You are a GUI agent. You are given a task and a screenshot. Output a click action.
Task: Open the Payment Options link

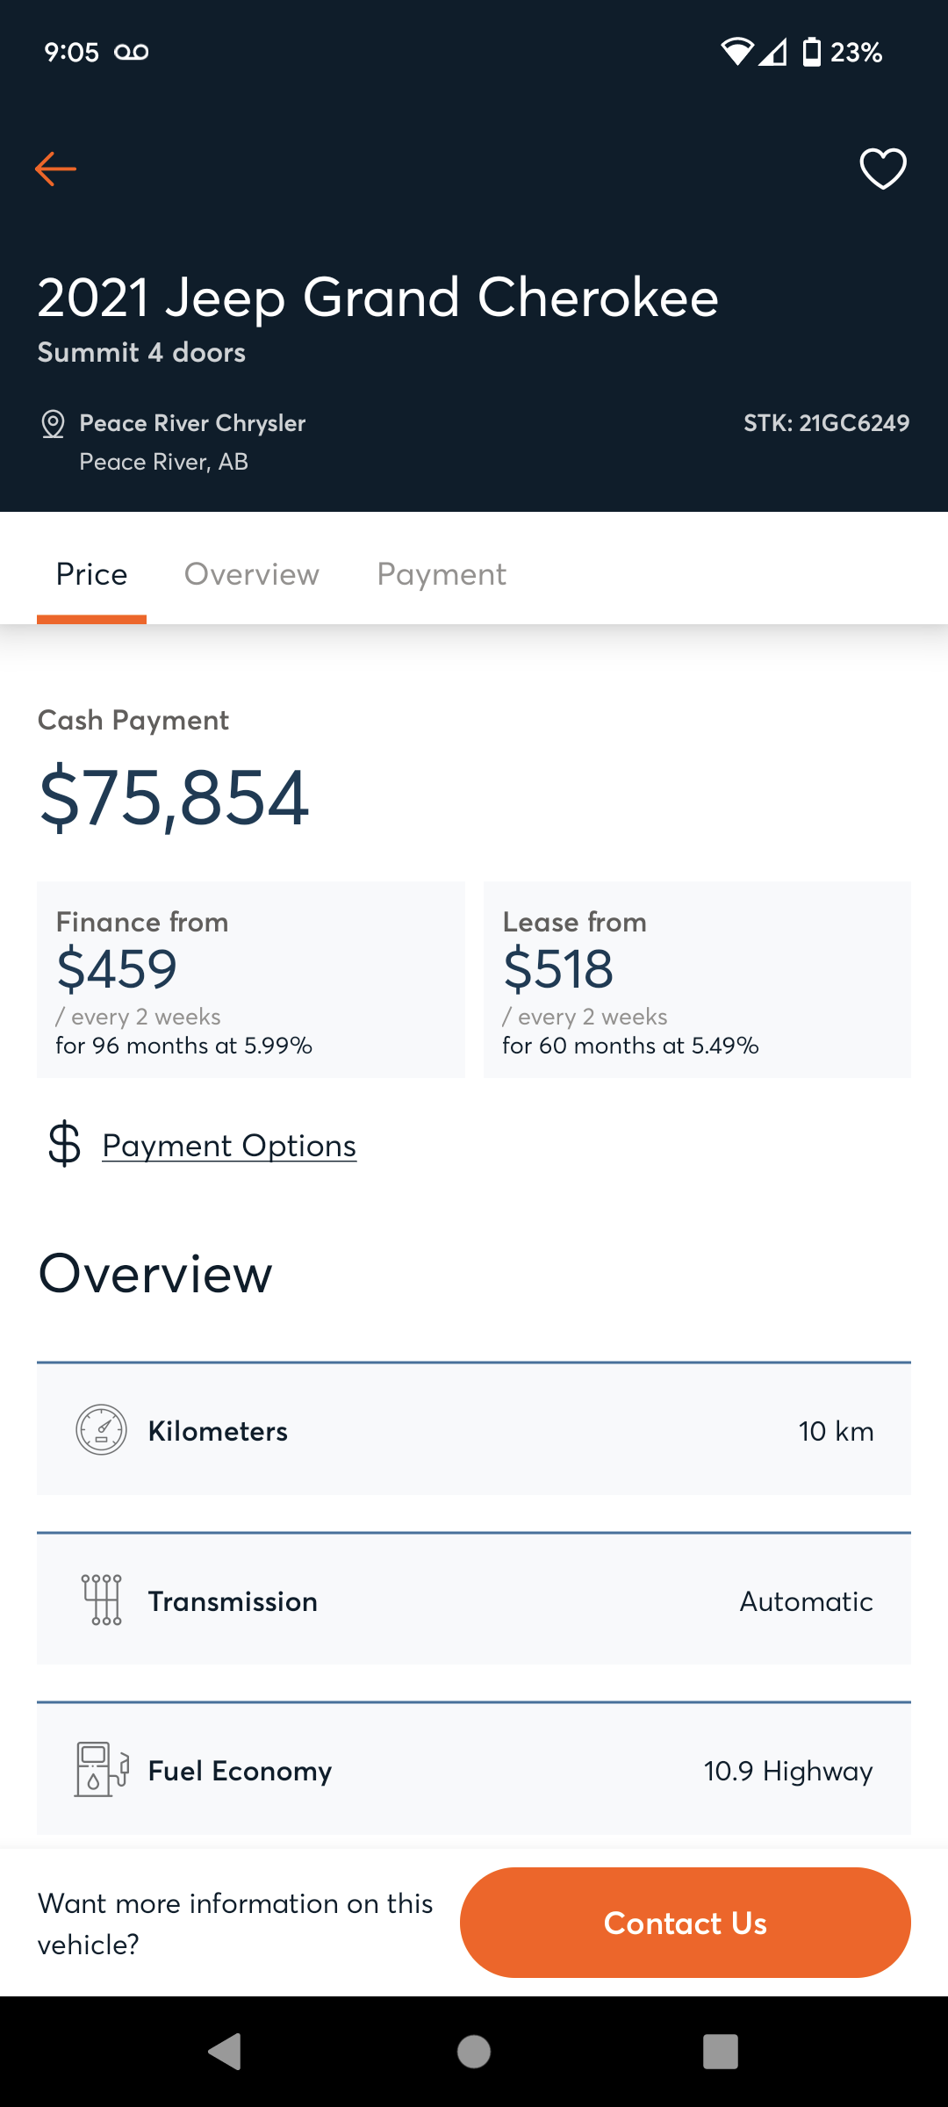tap(229, 1145)
